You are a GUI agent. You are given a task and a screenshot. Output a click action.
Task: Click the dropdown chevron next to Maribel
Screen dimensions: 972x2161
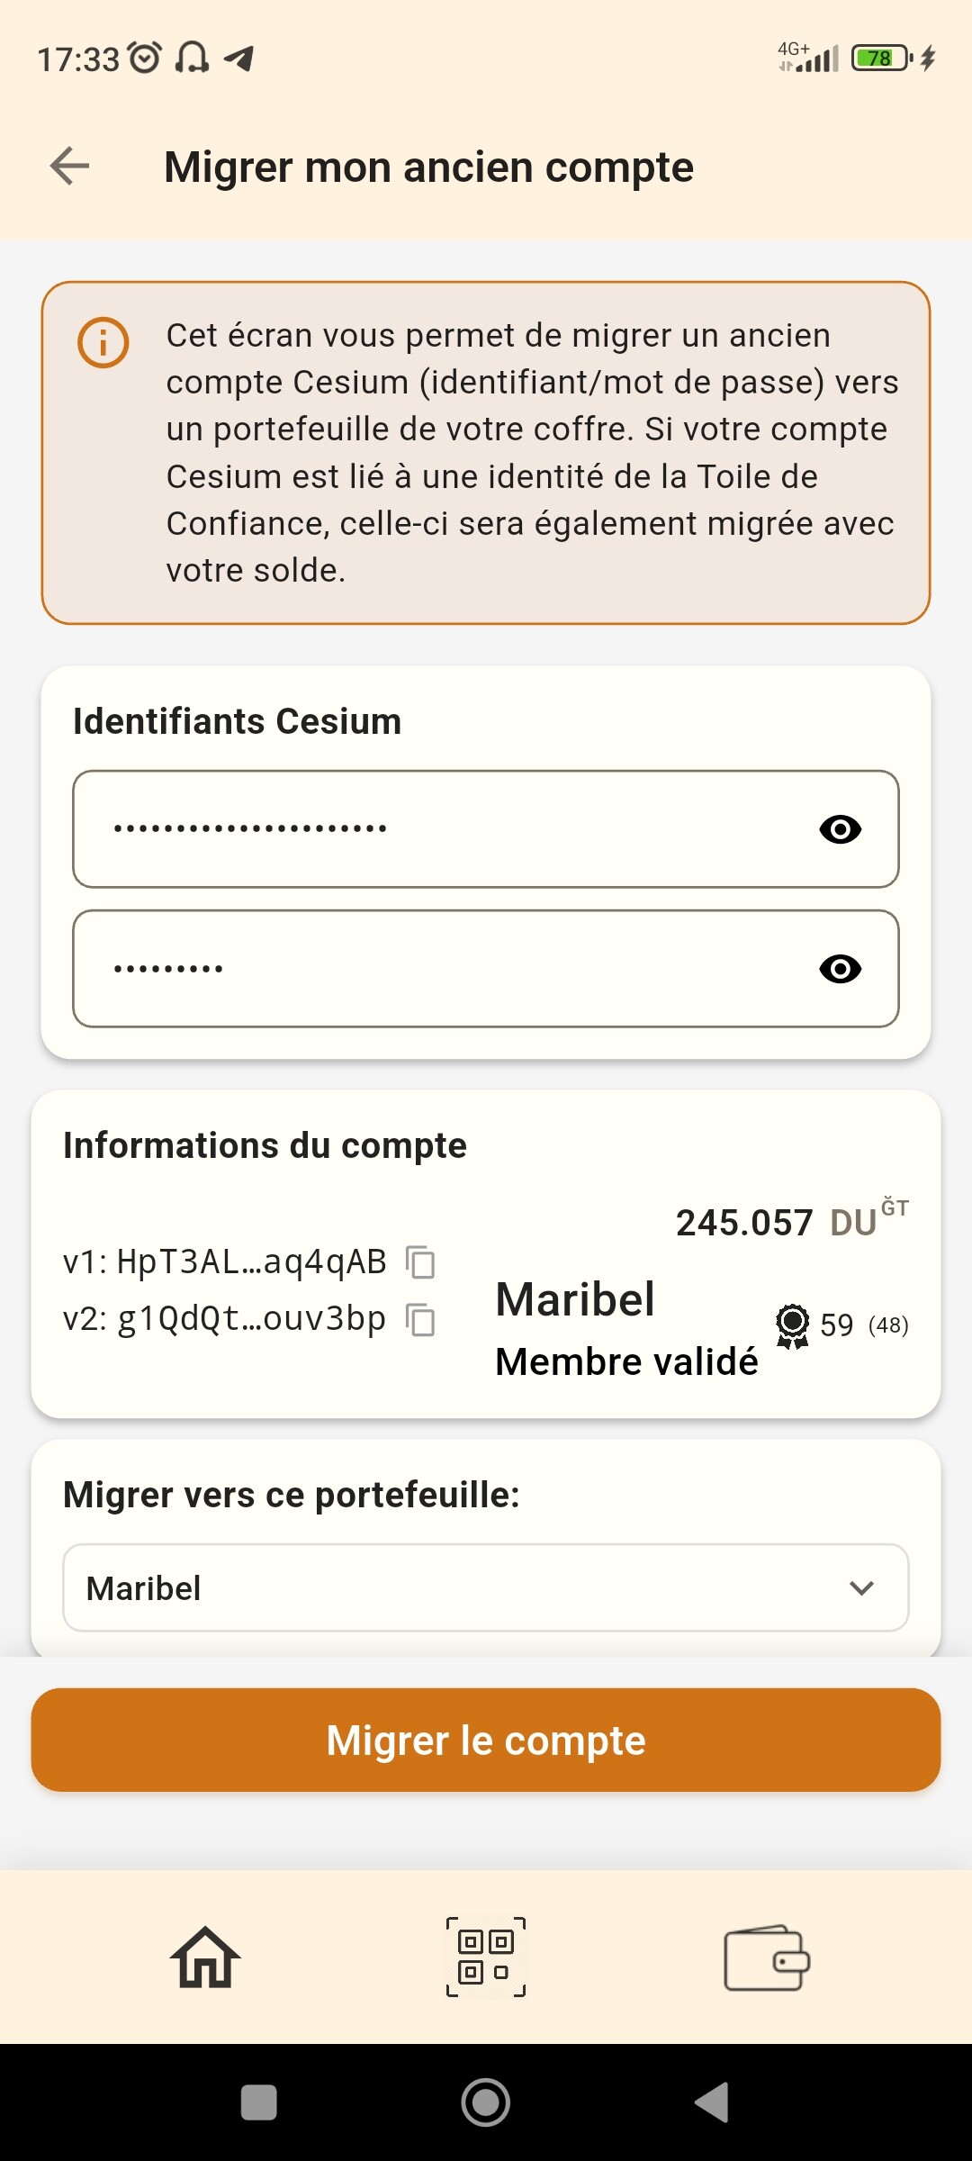(861, 1588)
